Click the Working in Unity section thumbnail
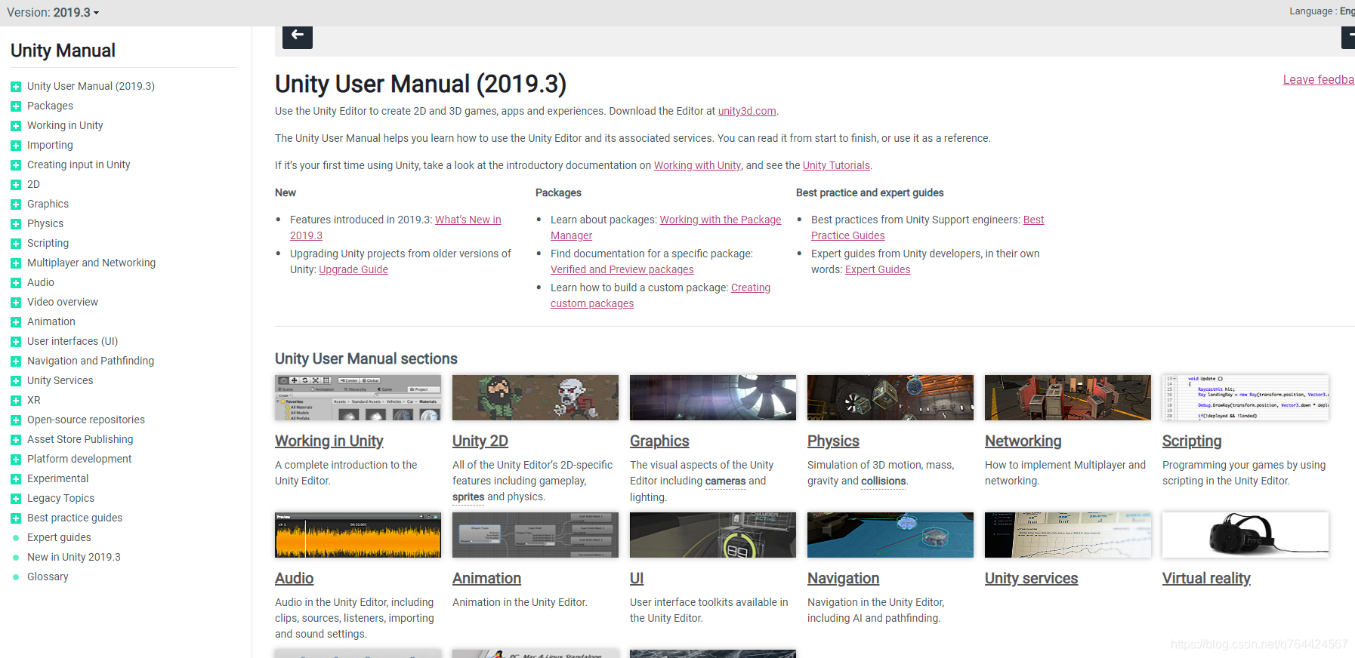1355x658 pixels. coord(358,398)
